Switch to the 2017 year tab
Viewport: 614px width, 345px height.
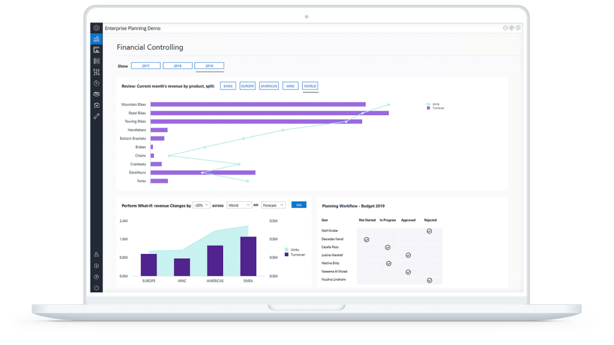(146, 66)
